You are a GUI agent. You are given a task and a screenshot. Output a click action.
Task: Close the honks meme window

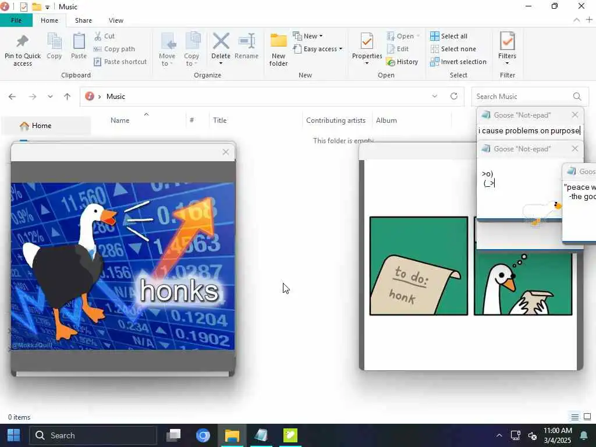click(226, 152)
